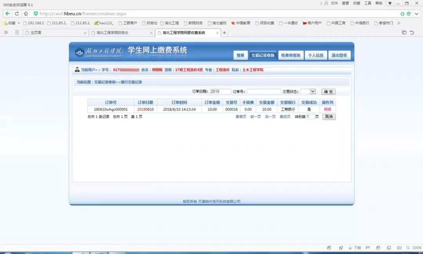Open the 收藏 menu in title bar
The height and width of the screenshot is (254, 423).
(357, 3)
